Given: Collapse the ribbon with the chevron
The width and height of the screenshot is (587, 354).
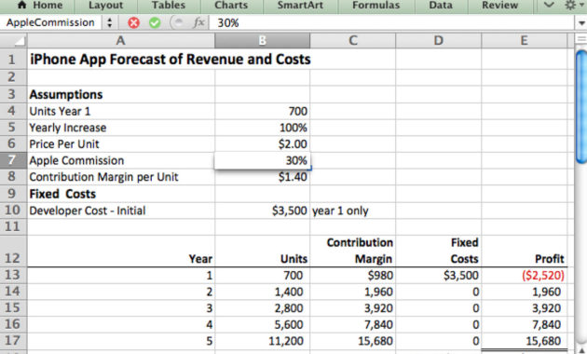Looking at the screenshot, I should pyautogui.click(x=549, y=5).
